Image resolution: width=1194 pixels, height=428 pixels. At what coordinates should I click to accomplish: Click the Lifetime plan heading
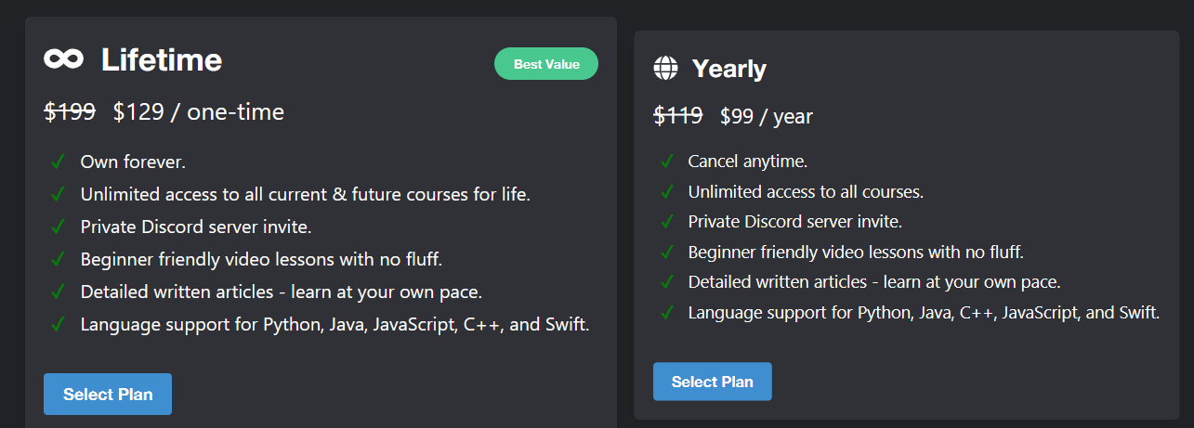click(162, 60)
